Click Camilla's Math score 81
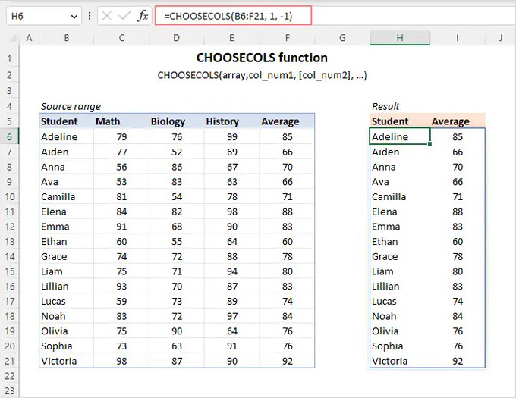The image size is (516, 398). point(121,197)
